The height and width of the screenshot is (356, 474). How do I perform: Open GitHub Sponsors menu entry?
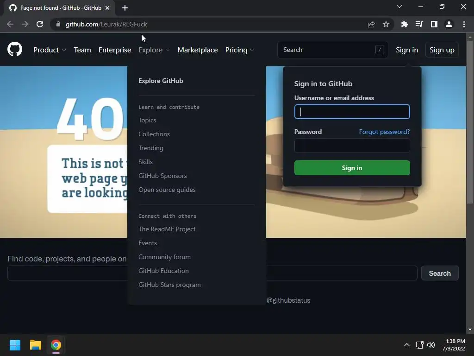tap(162, 176)
